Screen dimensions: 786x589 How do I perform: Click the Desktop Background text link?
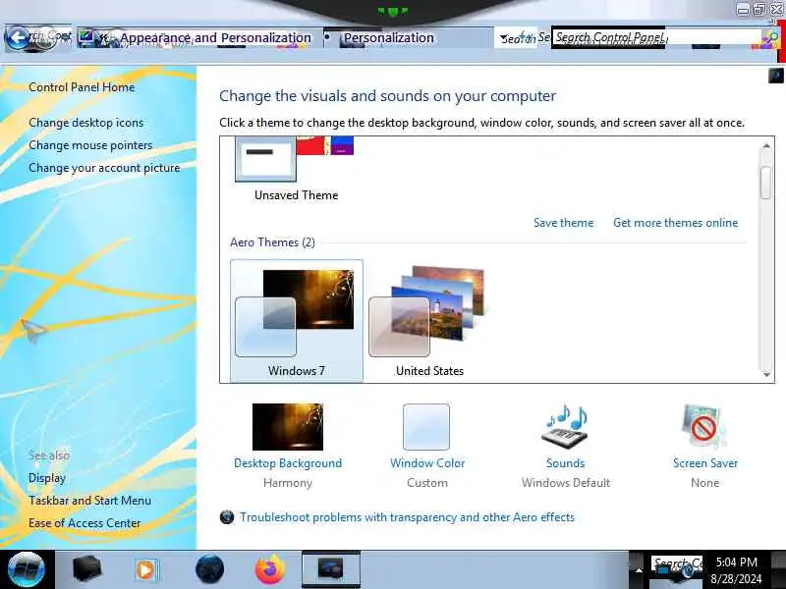(x=288, y=463)
